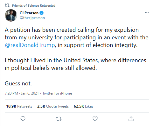Like the tweet with heart icon
This screenshot has width=153, height=126.
95,119
